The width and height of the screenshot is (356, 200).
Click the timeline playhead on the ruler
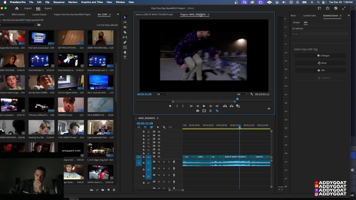click(x=239, y=127)
